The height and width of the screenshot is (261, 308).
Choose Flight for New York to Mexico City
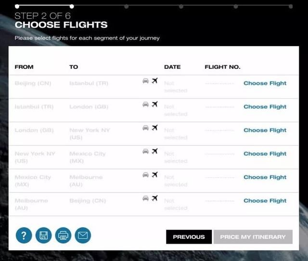coord(265,154)
